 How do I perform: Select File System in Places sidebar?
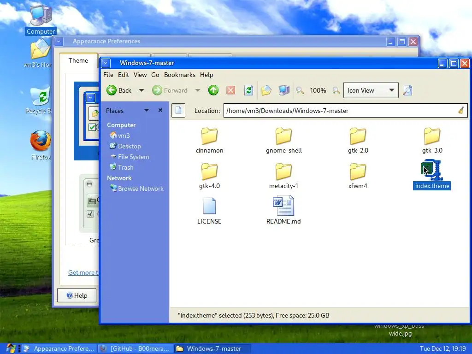pyautogui.click(x=130, y=157)
